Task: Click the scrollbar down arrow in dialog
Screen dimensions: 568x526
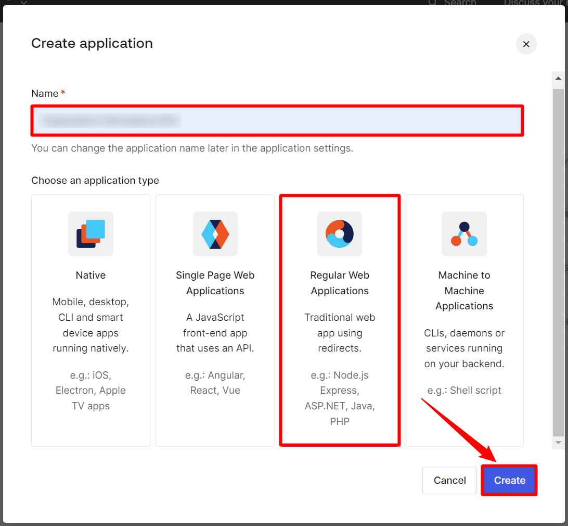Action: click(x=558, y=442)
